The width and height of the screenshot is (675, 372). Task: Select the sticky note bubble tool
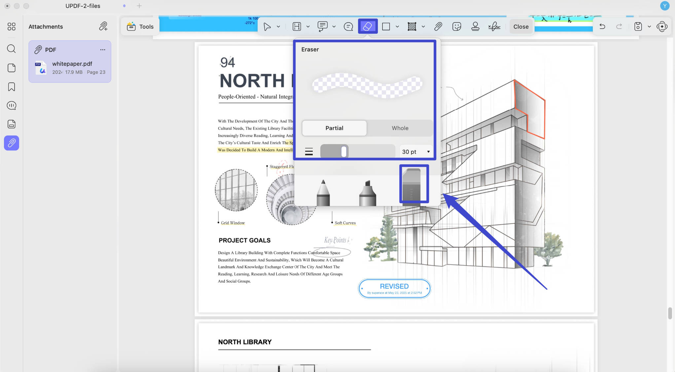point(348,27)
